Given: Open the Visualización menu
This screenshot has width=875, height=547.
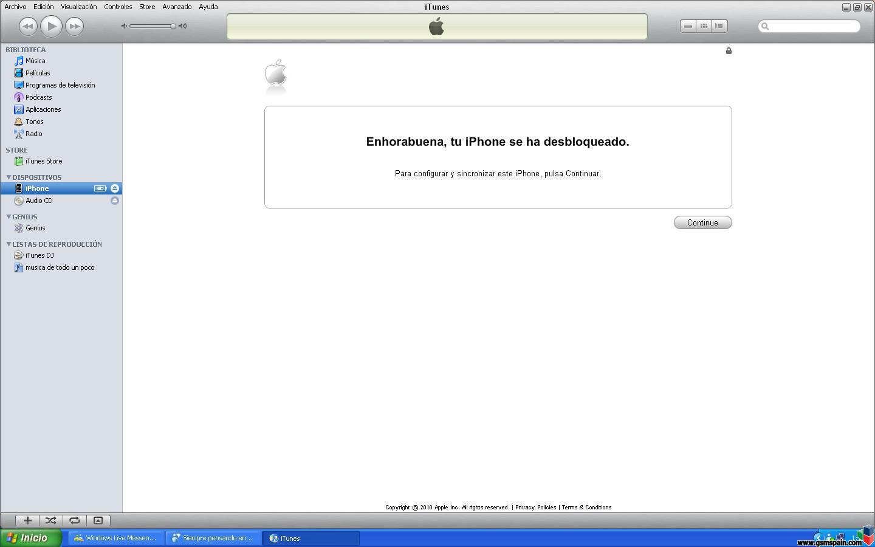Looking at the screenshot, I should [x=78, y=7].
